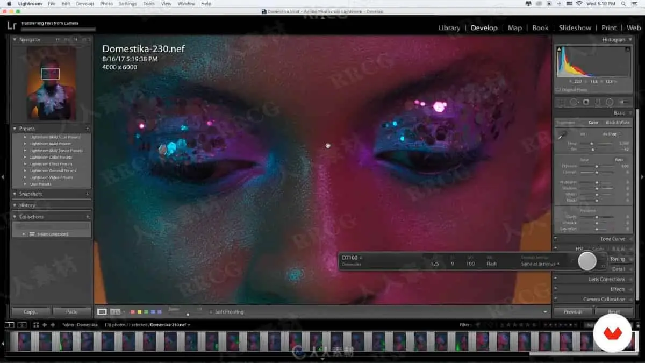Click the Before/After view icon
Viewport: 645px width, 363px height.
116,311
